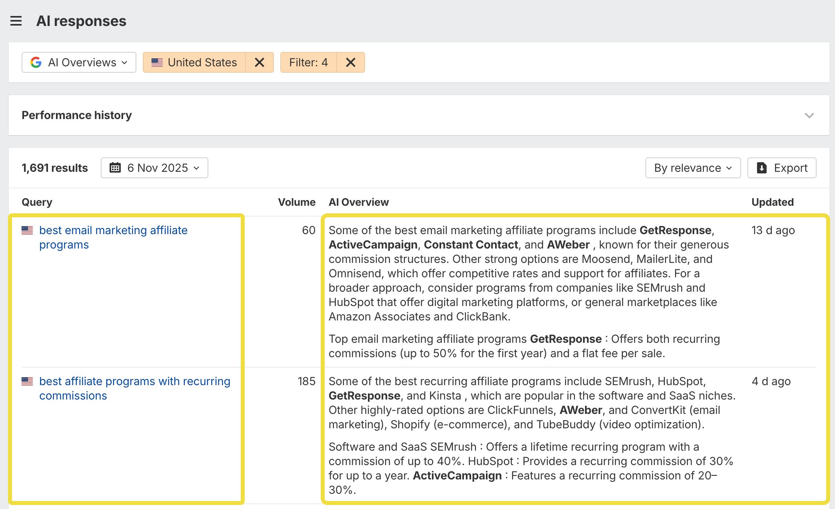This screenshot has height=509, width=835.
Task: Open the By relevance sort dropdown
Action: click(693, 168)
